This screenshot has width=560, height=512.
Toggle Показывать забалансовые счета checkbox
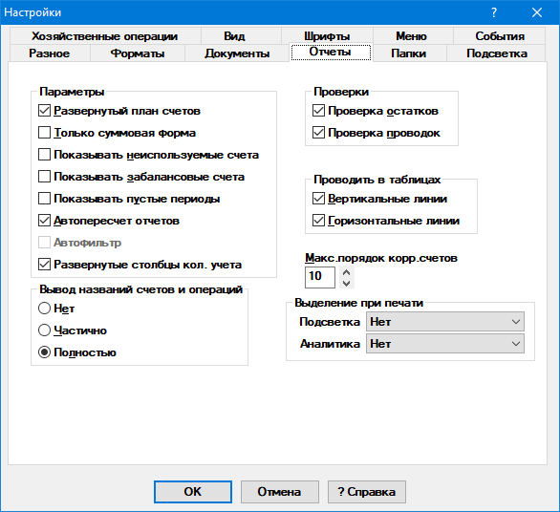click(x=44, y=177)
